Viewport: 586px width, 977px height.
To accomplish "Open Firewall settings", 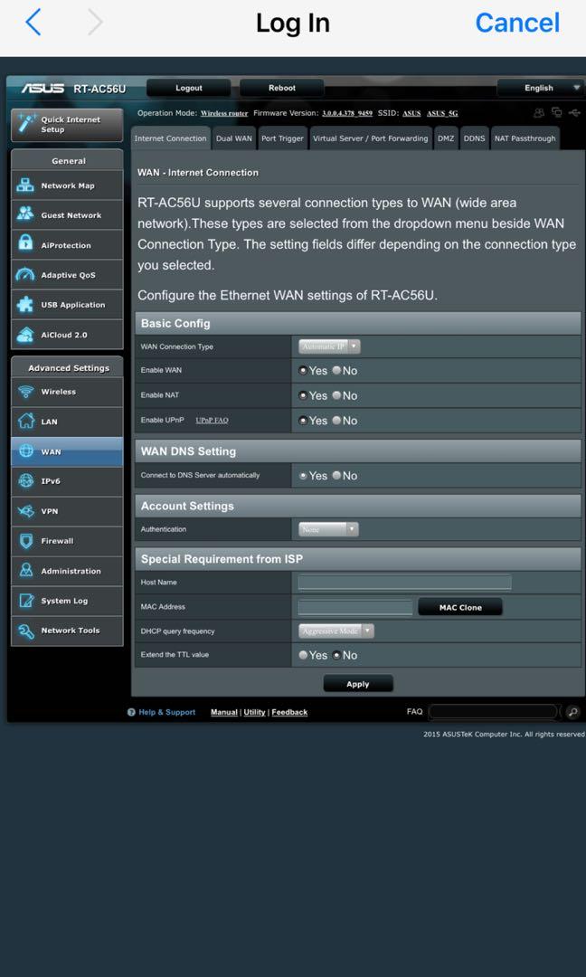I will [x=67, y=542].
